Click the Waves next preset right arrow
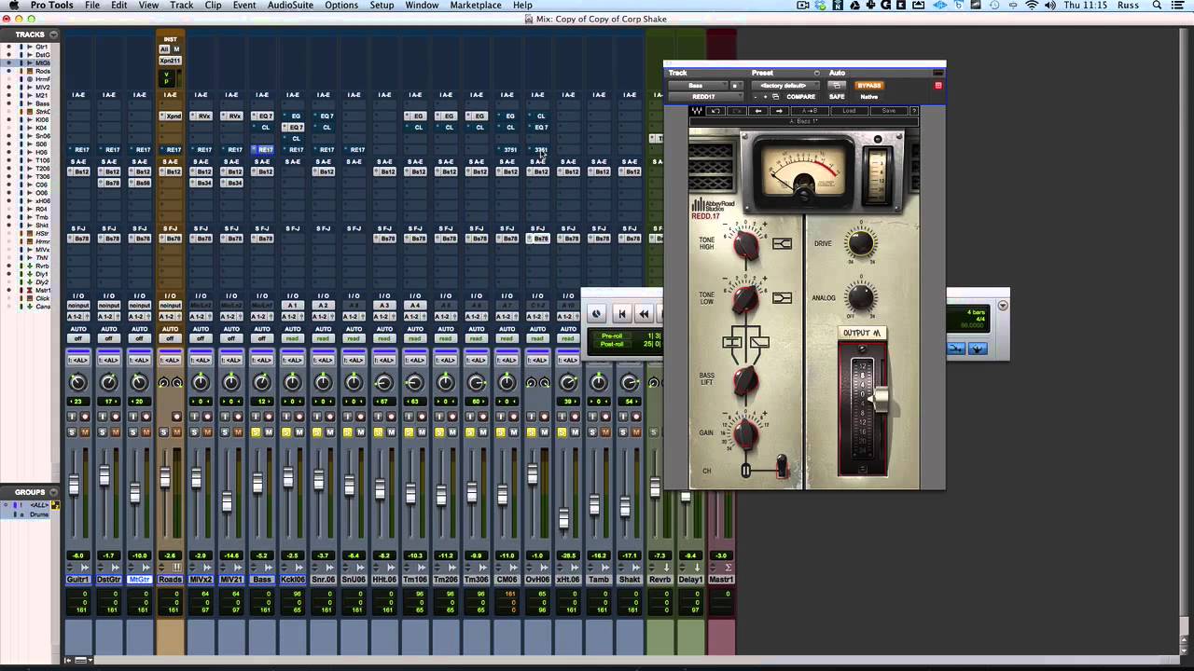The image size is (1194, 671). click(x=780, y=111)
